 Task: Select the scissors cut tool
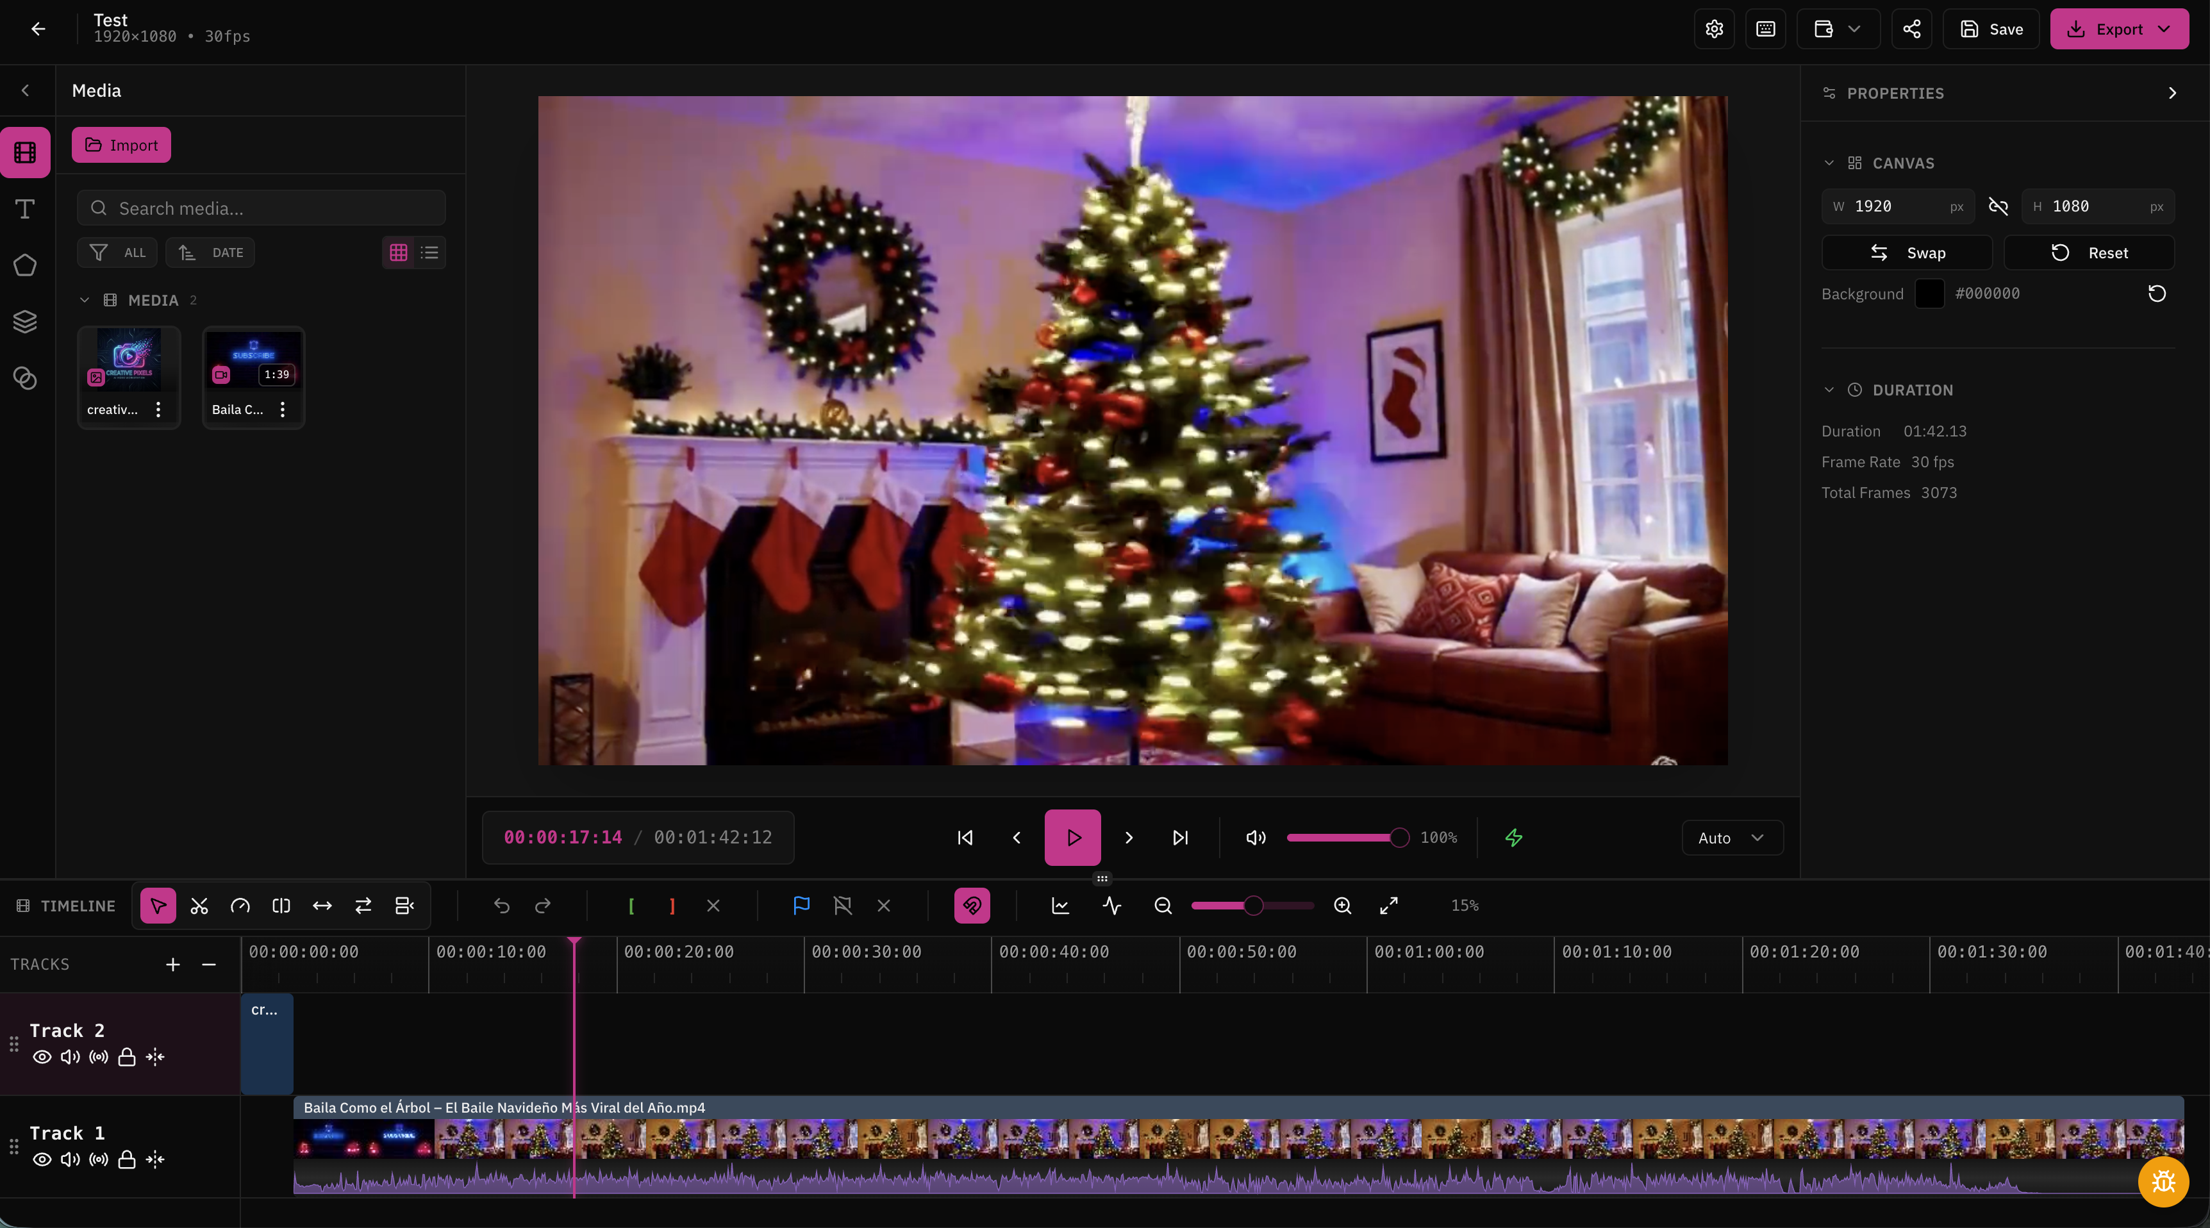tap(199, 906)
